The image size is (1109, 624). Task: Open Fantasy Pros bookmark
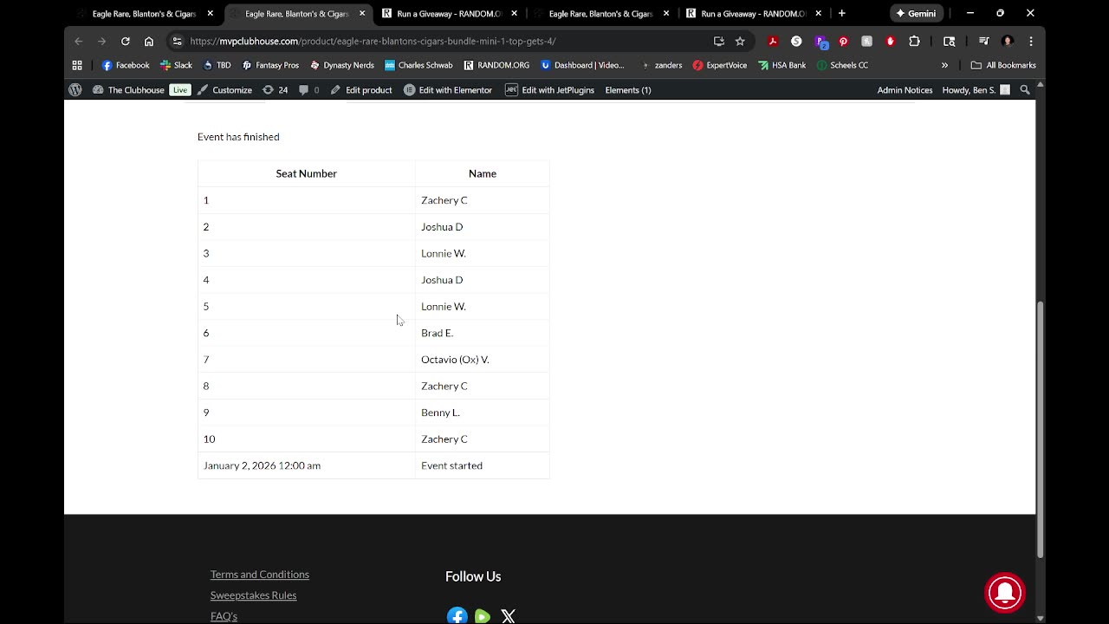coord(270,65)
